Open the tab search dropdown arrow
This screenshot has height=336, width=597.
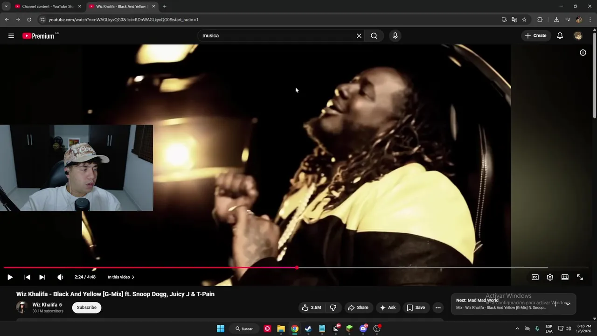tap(6, 7)
